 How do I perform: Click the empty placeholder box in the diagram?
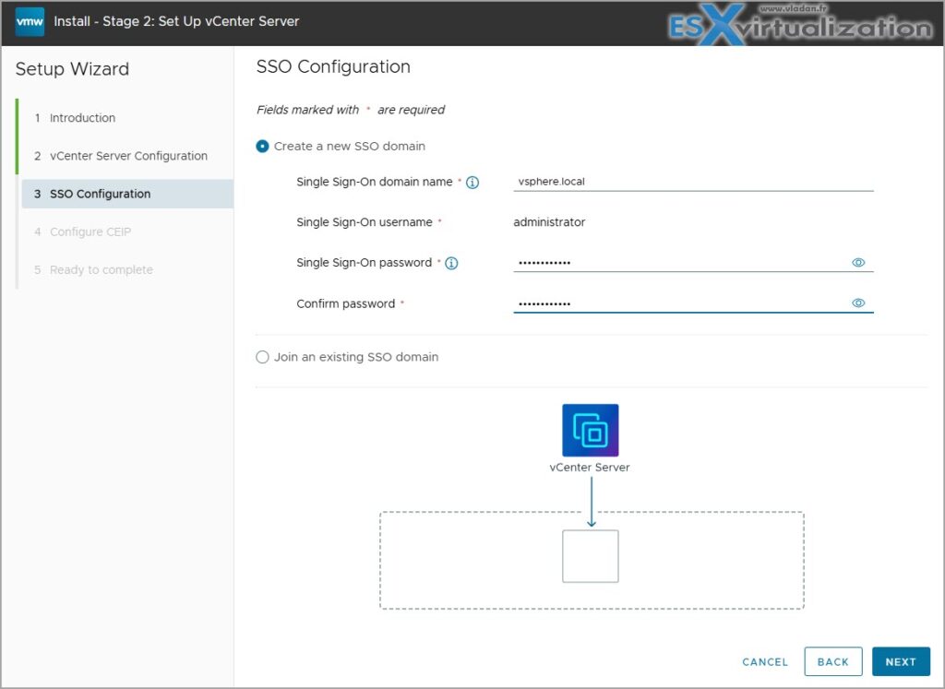point(590,555)
